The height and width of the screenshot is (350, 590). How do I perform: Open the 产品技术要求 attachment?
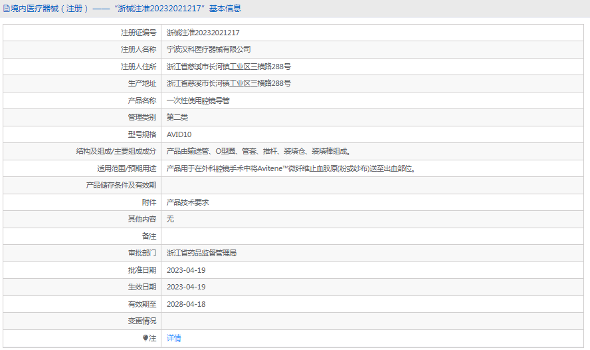[188, 202]
